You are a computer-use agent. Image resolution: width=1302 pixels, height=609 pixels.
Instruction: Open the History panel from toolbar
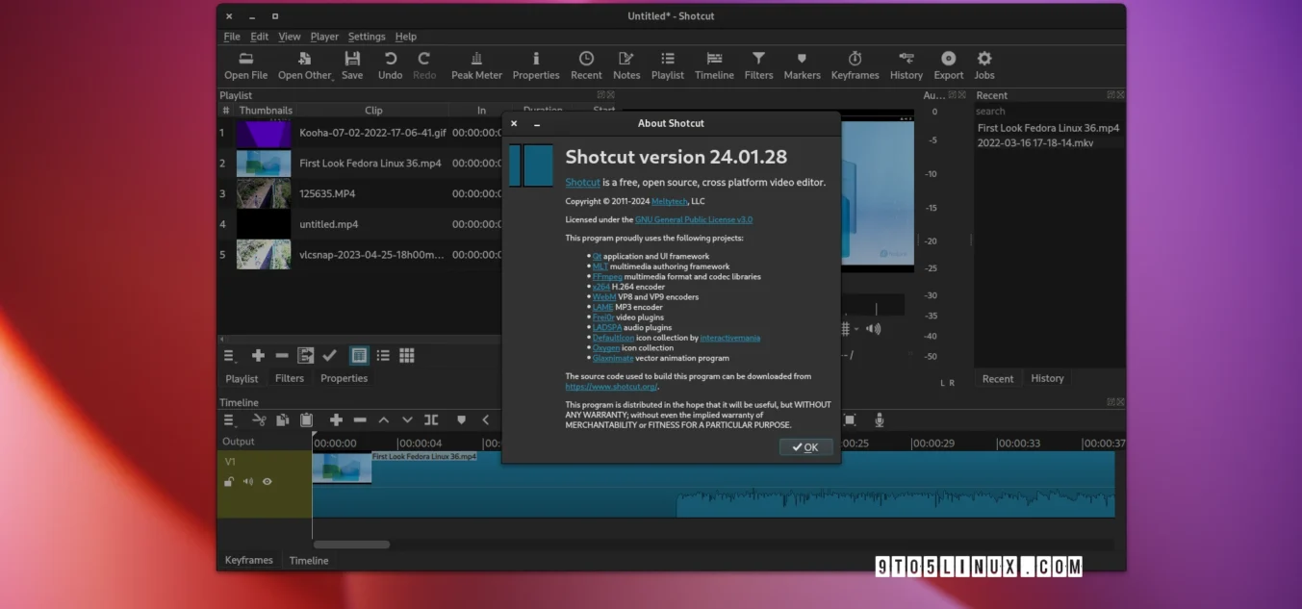906,65
